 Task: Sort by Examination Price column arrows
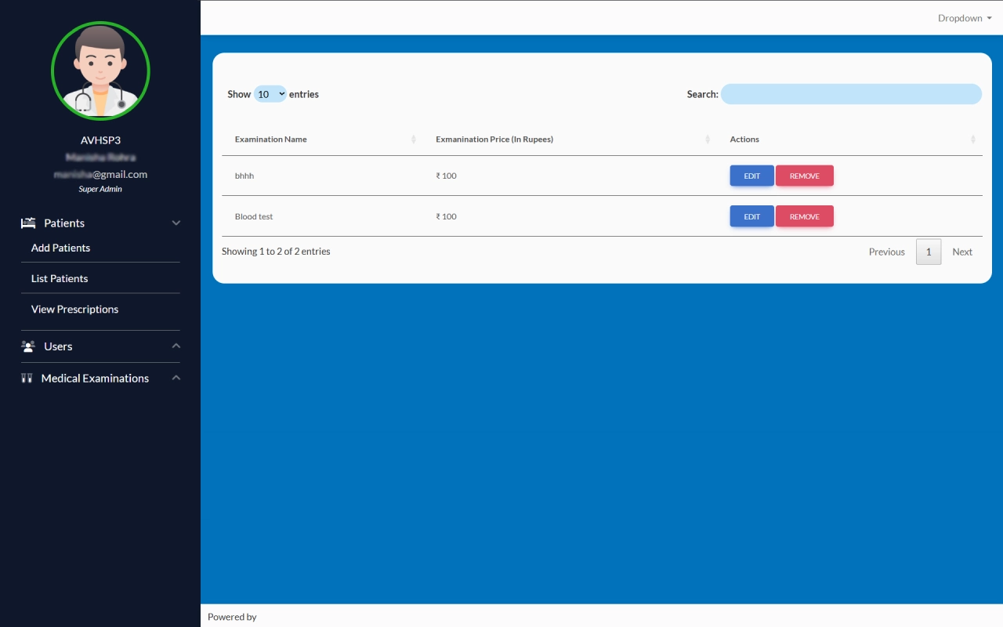[708, 140]
